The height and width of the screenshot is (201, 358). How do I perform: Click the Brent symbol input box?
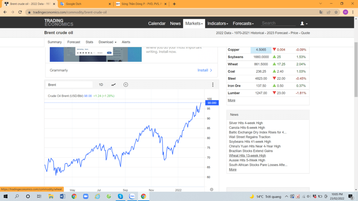69,85
